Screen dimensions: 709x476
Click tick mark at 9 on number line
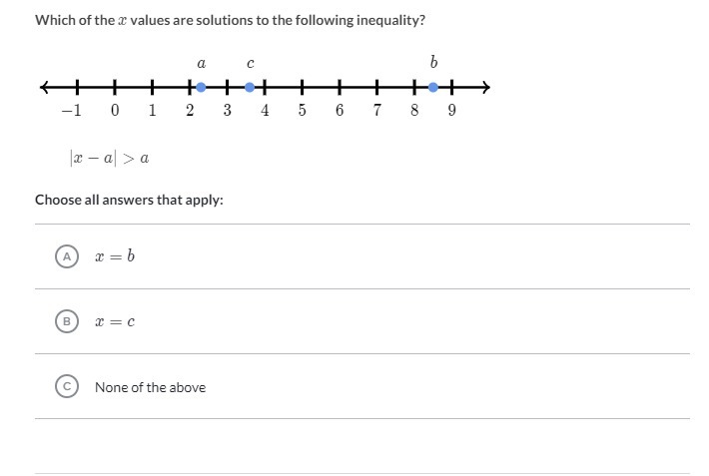(x=451, y=87)
